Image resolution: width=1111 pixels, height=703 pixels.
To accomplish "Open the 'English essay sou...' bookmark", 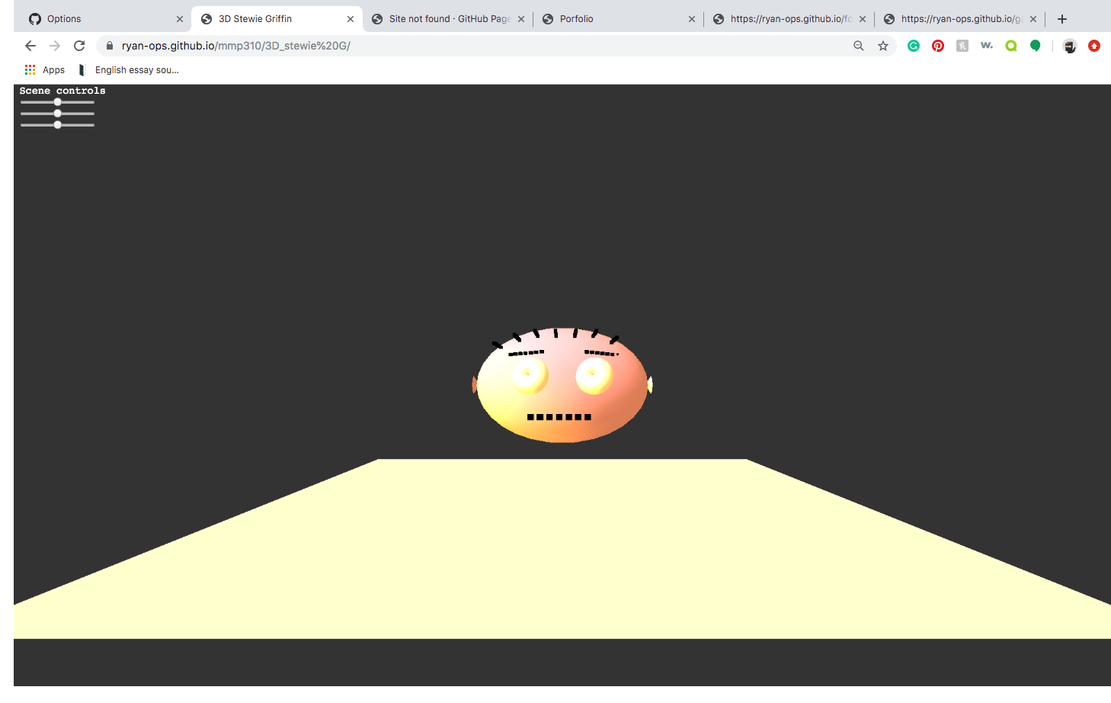I will click(x=130, y=69).
